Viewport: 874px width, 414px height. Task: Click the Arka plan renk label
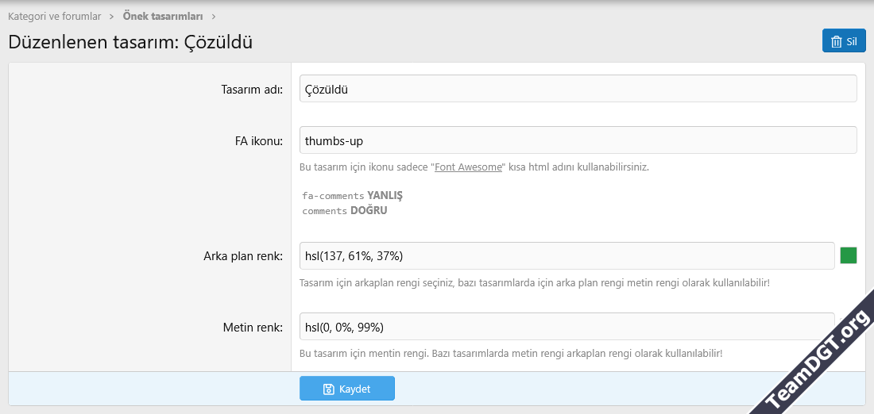243,255
